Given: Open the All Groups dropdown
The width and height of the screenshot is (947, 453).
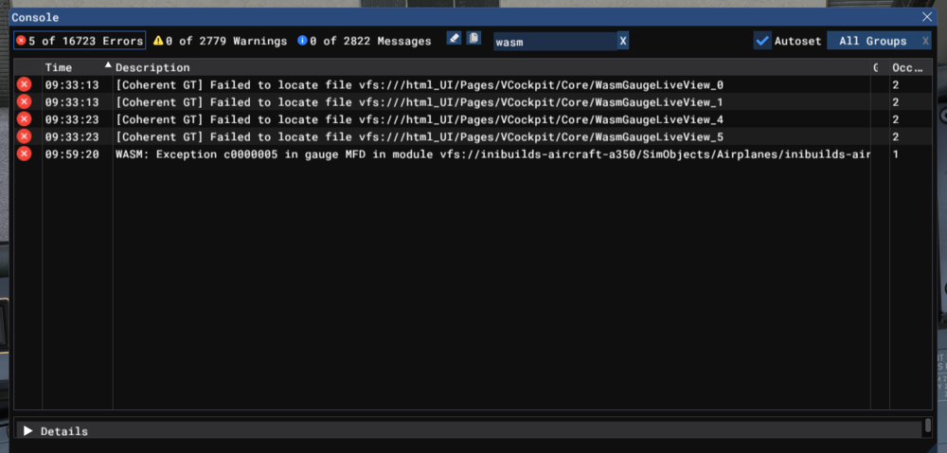Looking at the screenshot, I should [x=872, y=41].
